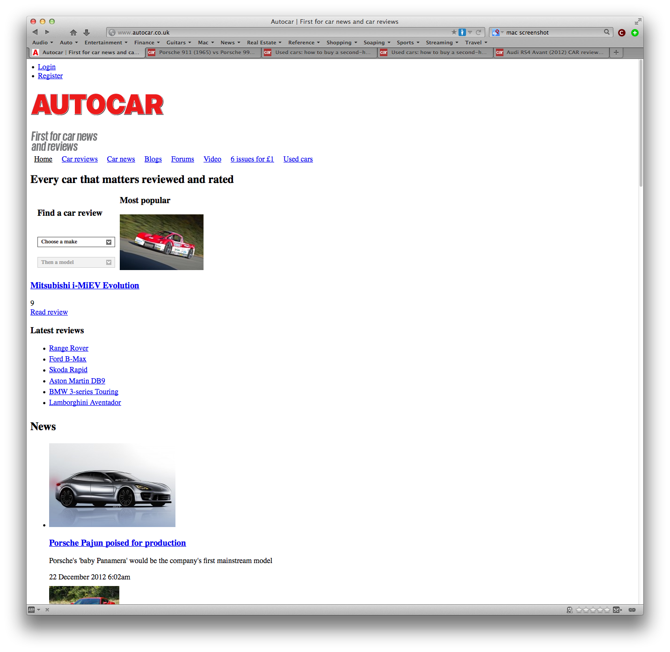Open Porsche Pajun poised for production article
Viewport: 670px width, 652px height.
click(x=117, y=543)
